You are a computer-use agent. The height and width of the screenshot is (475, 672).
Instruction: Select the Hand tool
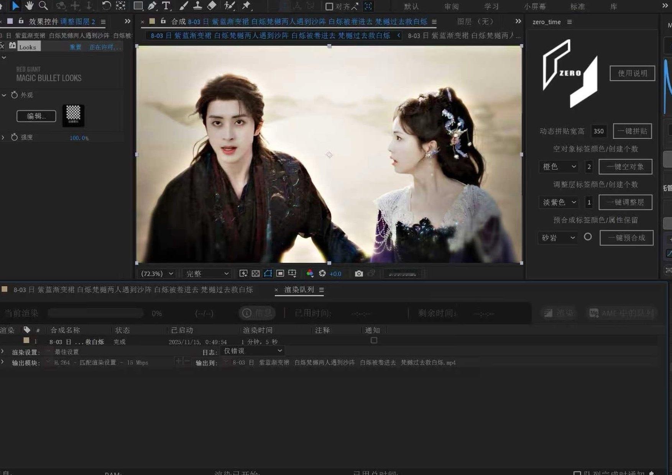[29, 6]
